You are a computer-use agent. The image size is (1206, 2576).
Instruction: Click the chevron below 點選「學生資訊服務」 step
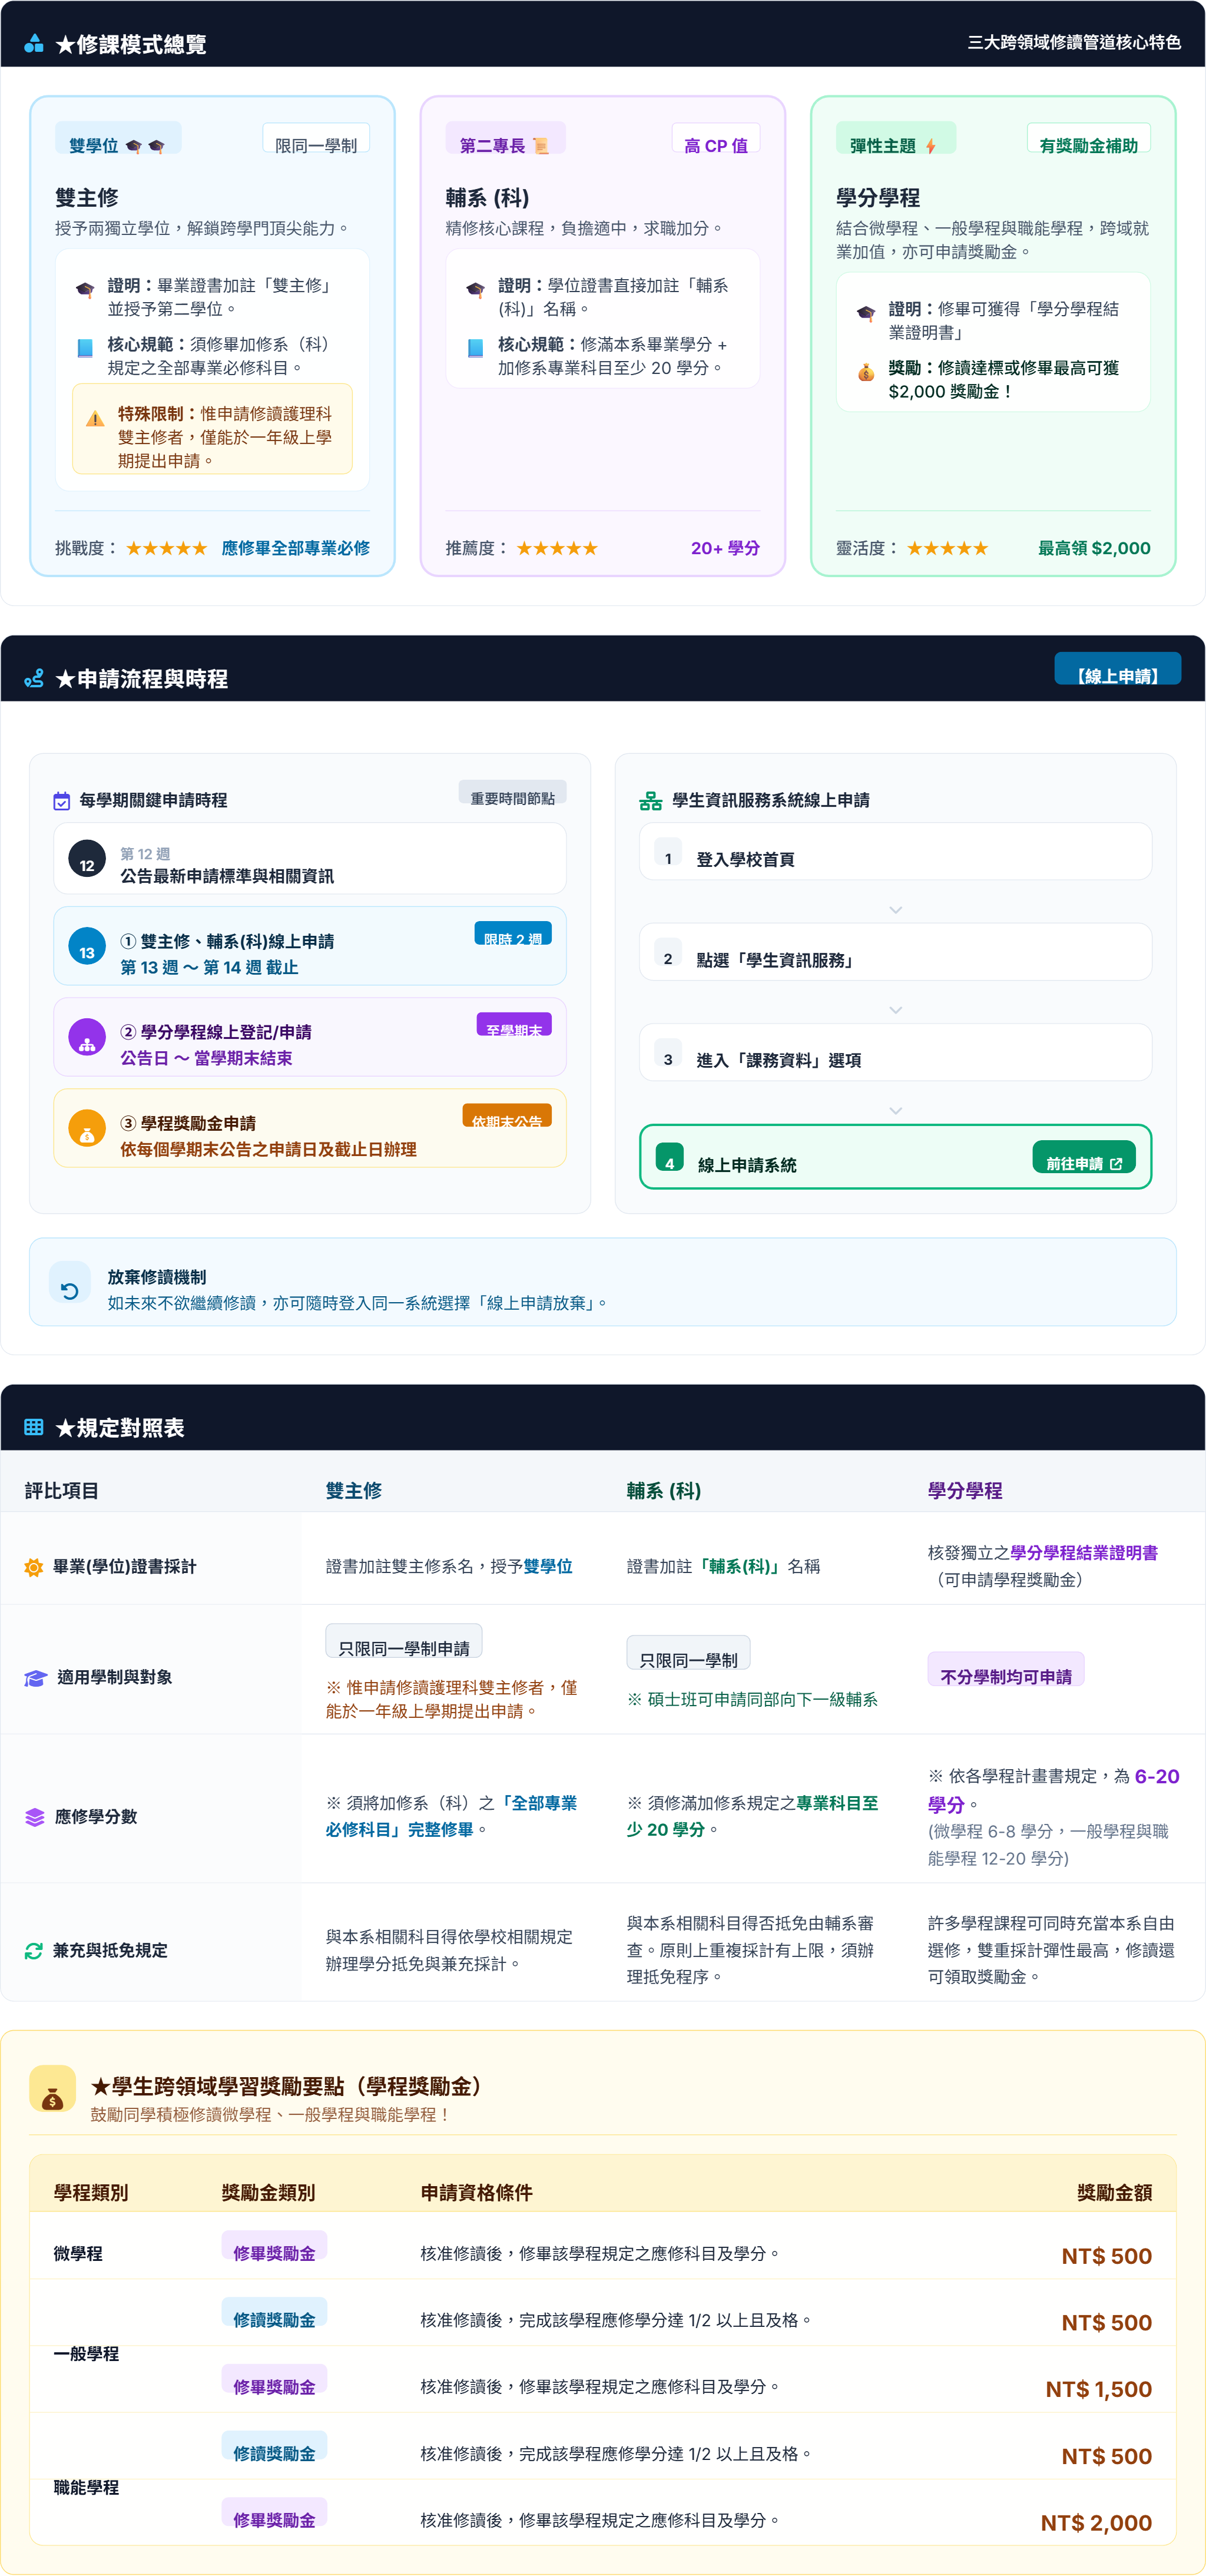895,1010
